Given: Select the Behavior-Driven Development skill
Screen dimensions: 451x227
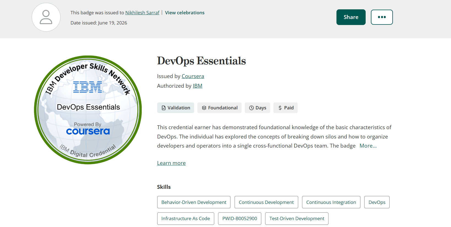Looking at the screenshot, I should pos(194,202).
